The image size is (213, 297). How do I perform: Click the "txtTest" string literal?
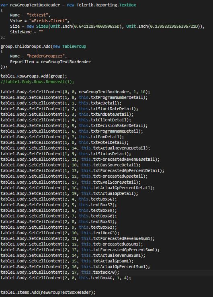(37, 15)
